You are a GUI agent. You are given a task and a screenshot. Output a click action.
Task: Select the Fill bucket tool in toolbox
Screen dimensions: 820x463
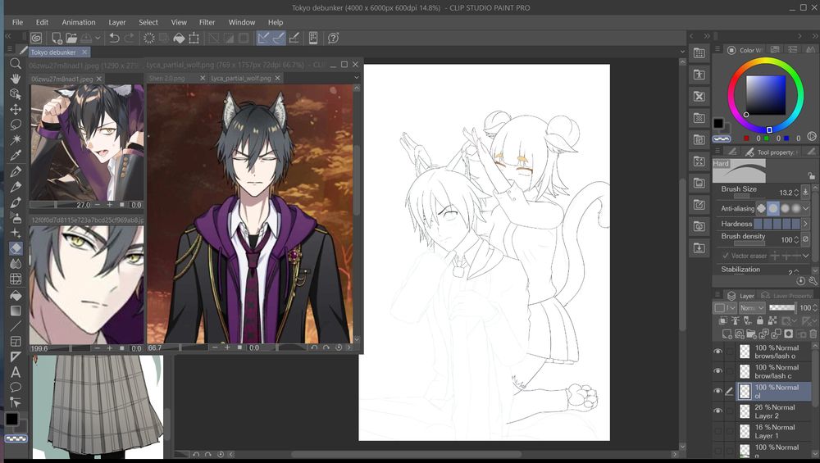pyautogui.click(x=16, y=295)
